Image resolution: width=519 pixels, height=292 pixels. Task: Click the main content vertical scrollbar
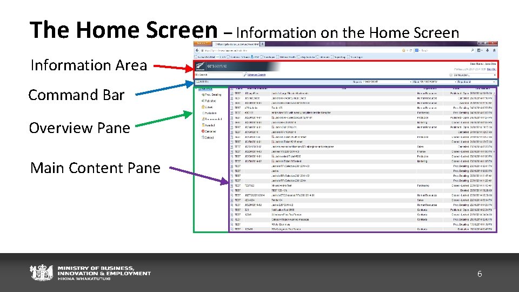495,151
